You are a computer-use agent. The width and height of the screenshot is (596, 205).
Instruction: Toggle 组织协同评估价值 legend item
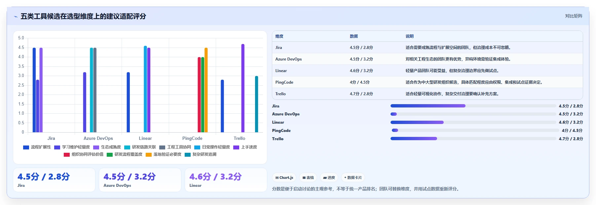click(84, 154)
